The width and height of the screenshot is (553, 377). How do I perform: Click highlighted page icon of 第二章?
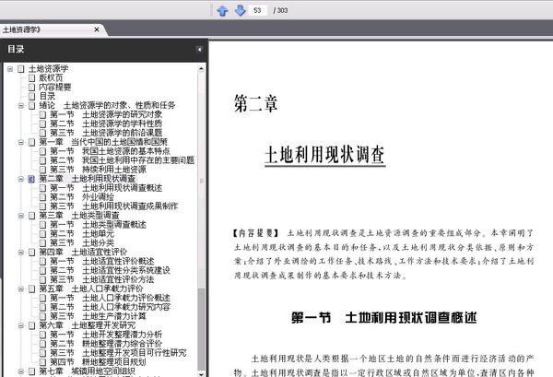point(31,179)
